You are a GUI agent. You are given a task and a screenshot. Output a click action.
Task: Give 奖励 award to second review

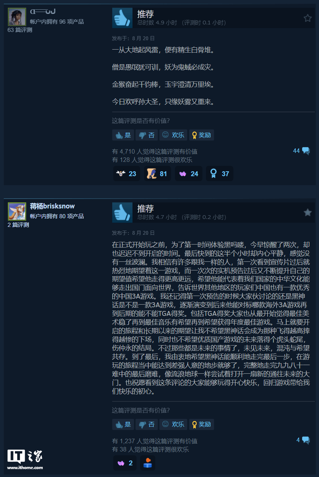click(x=202, y=424)
